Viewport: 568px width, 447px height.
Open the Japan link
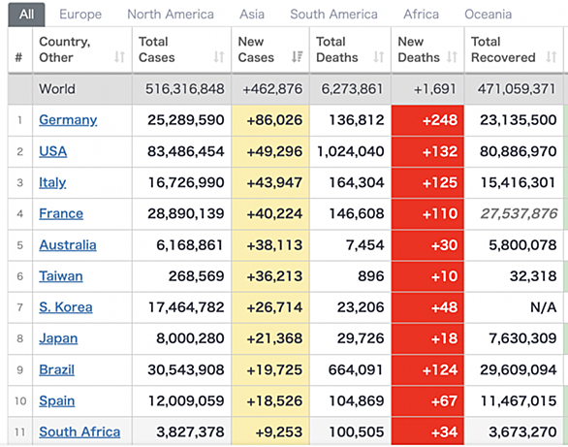[x=58, y=338]
